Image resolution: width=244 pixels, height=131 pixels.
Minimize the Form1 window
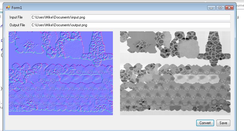[212, 7]
